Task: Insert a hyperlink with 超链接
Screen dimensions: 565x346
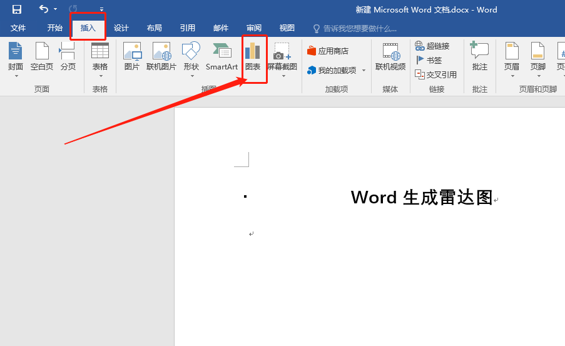Action: pyautogui.click(x=432, y=46)
